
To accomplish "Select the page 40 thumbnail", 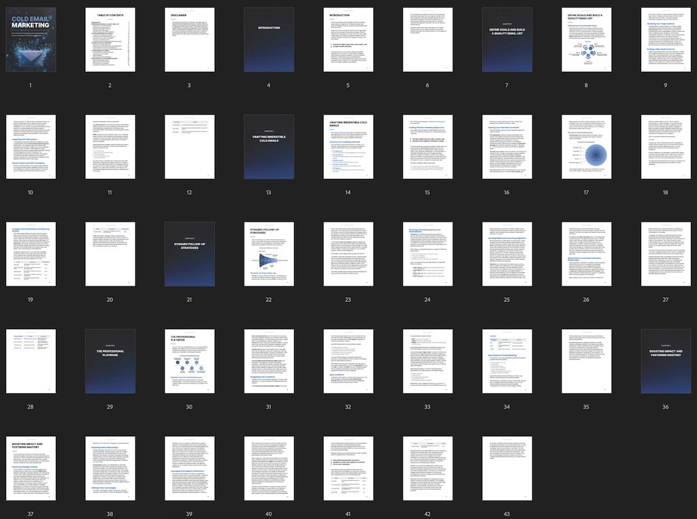I will pyautogui.click(x=269, y=469).
